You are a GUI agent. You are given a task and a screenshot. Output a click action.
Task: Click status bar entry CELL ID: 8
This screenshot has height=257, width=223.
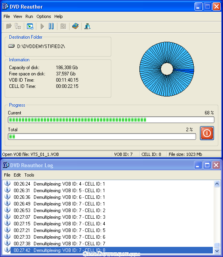[x=151, y=154]
